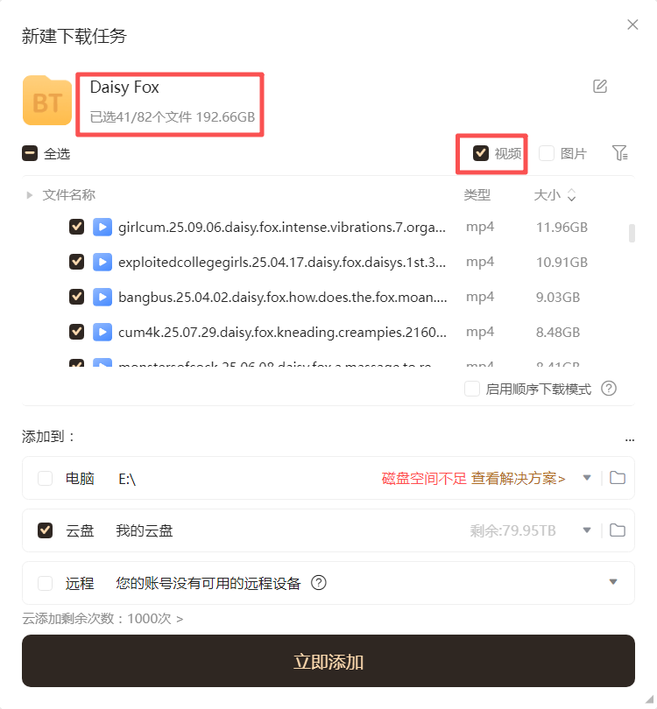The image size is (657, 709).
Task: Click the three-dot more options icon
Action: [630, 439]
